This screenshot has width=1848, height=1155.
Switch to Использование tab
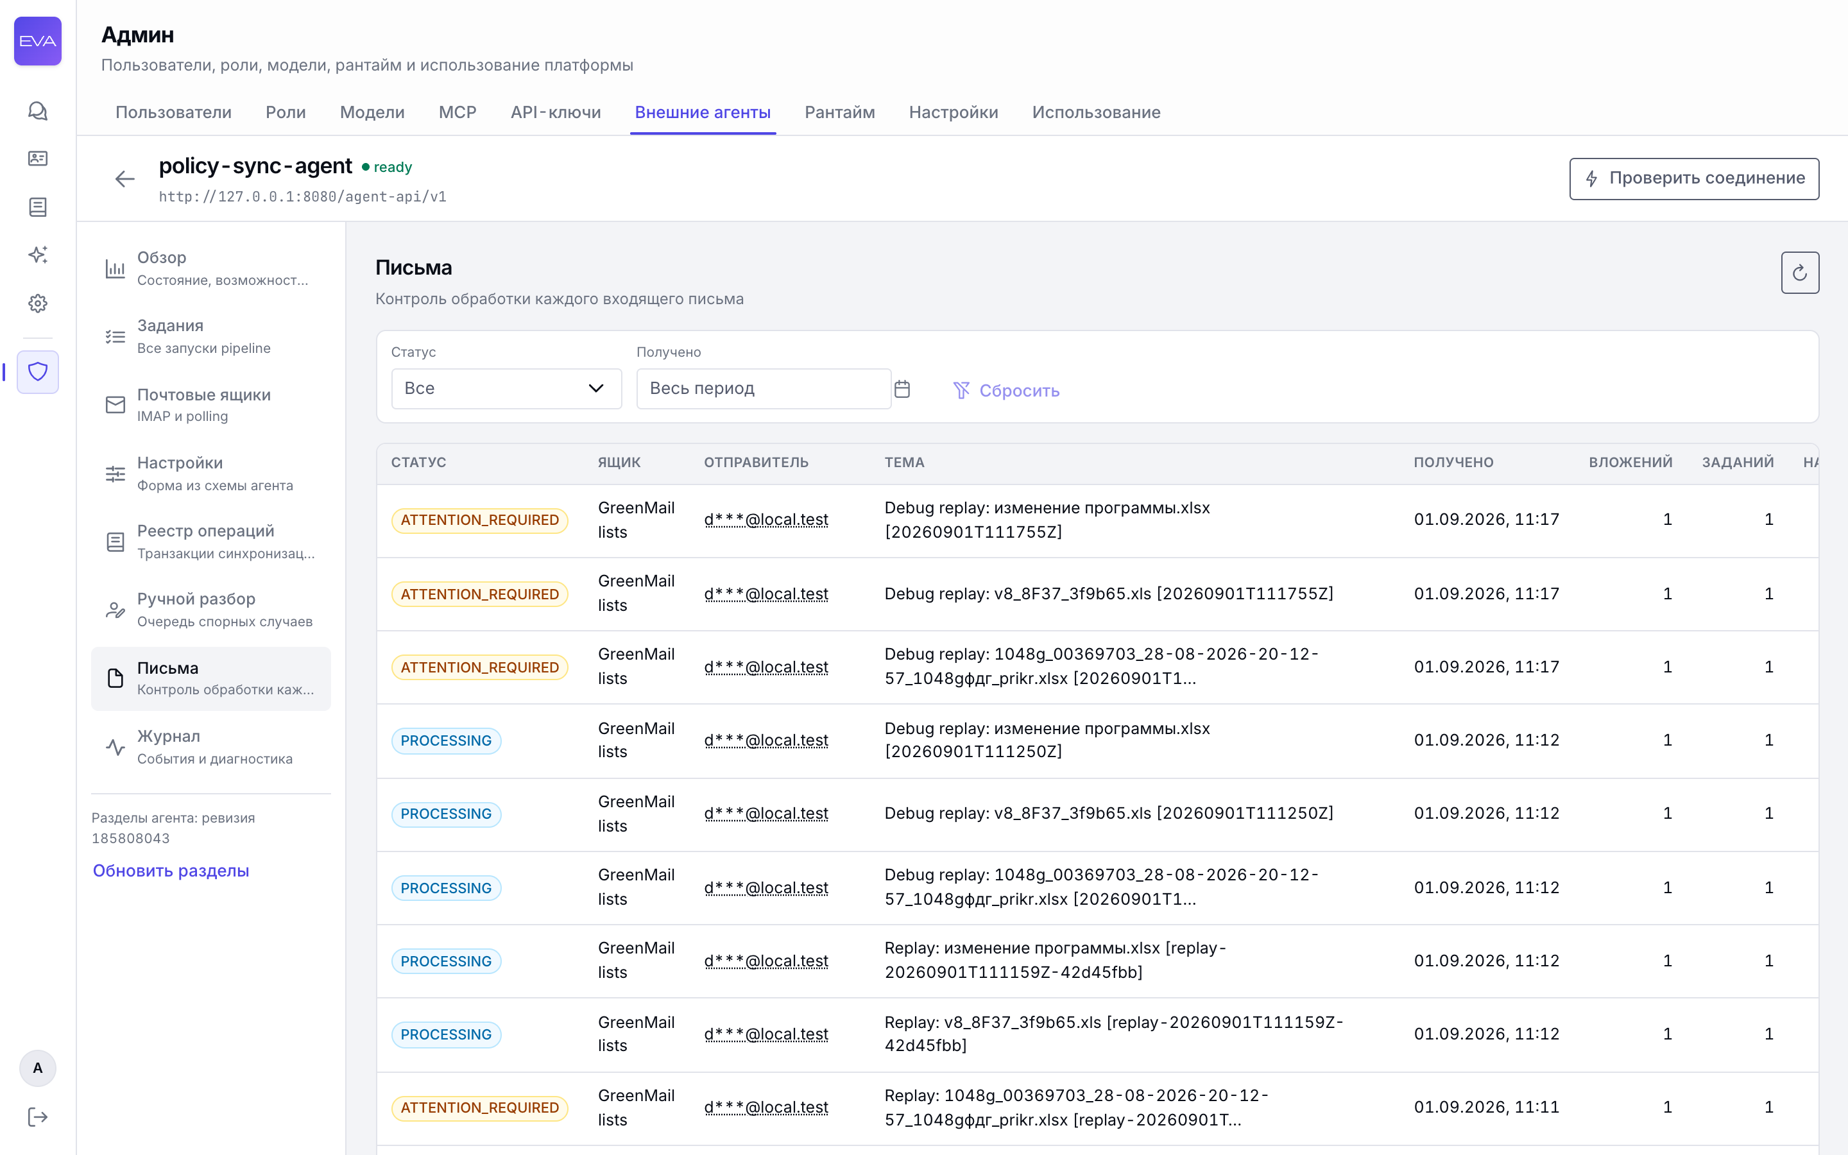(x=1096, y=112)
